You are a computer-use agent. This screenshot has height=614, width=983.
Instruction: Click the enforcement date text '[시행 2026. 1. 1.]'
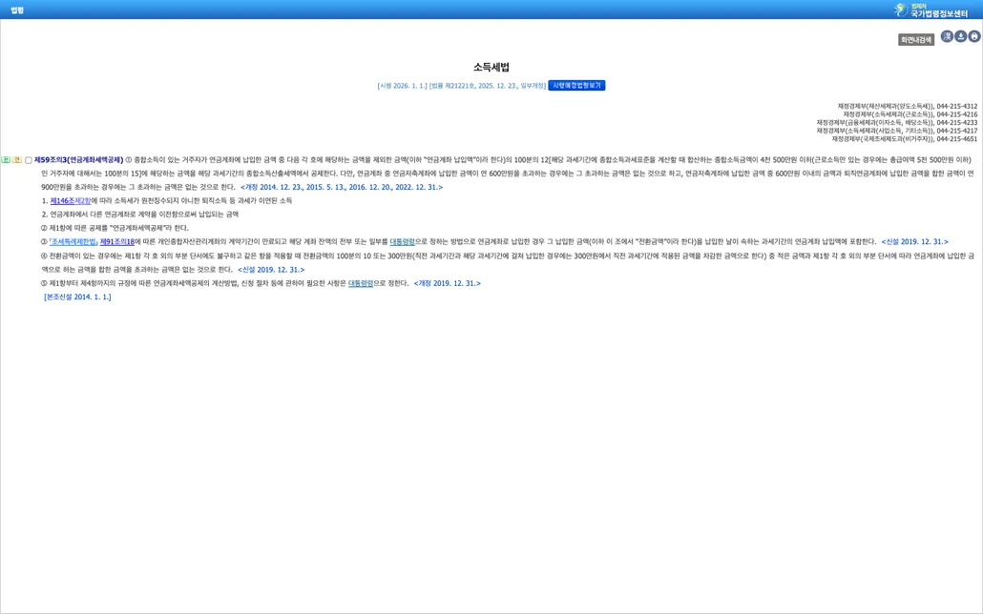402,86
